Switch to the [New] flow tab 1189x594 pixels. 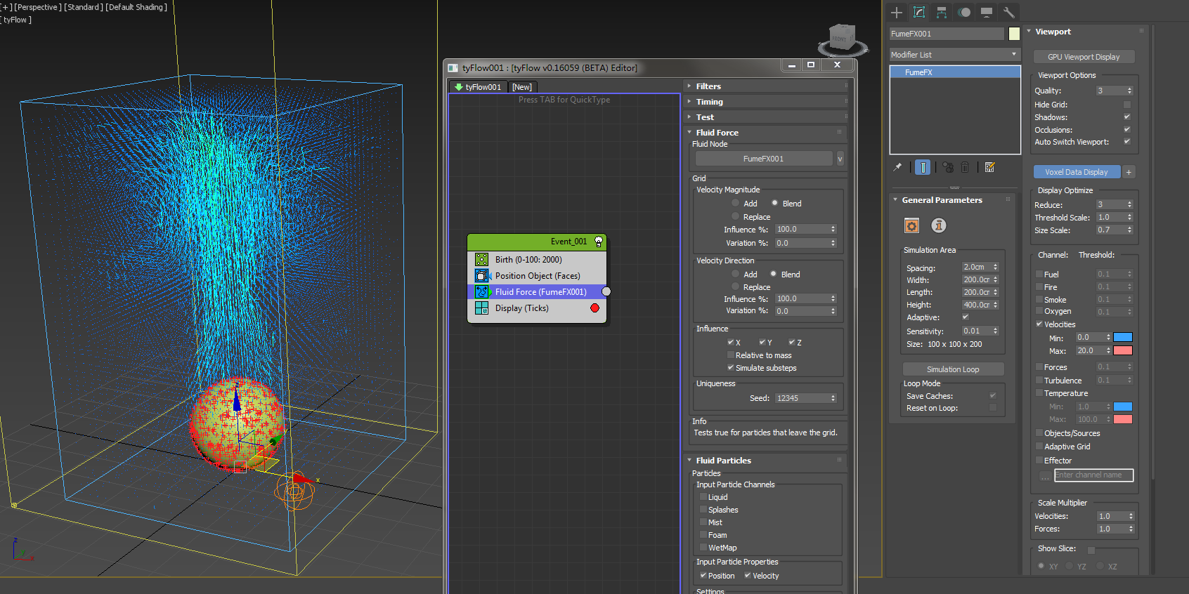(522, 87)
